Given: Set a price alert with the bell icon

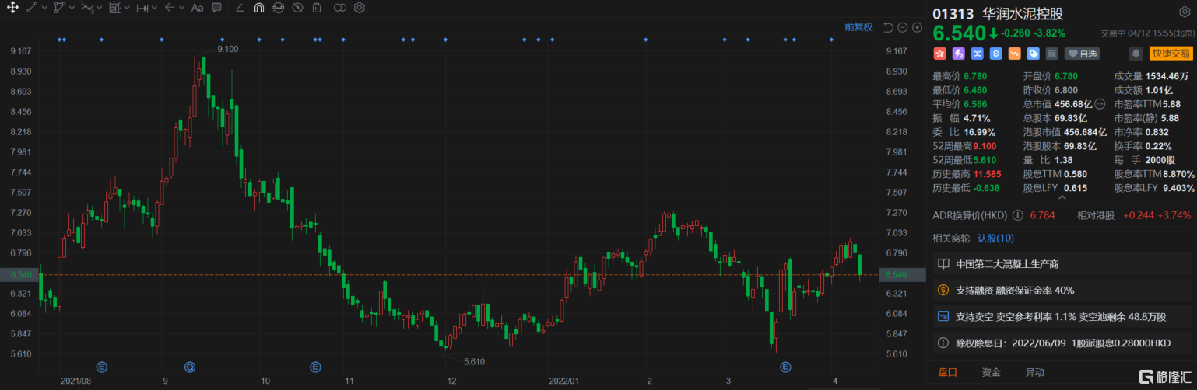Looking at the screenshot, I should click(x=1136, y=54).
